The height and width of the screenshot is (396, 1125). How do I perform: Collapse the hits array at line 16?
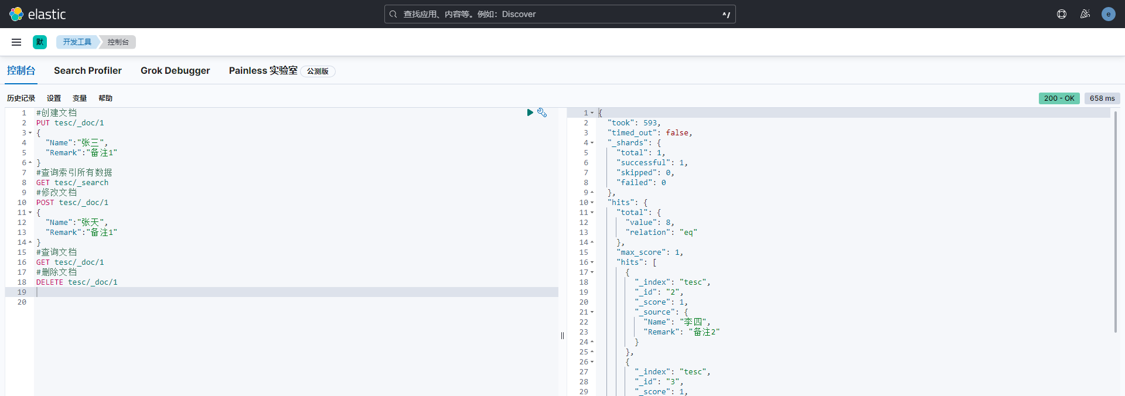coord(592,262)
